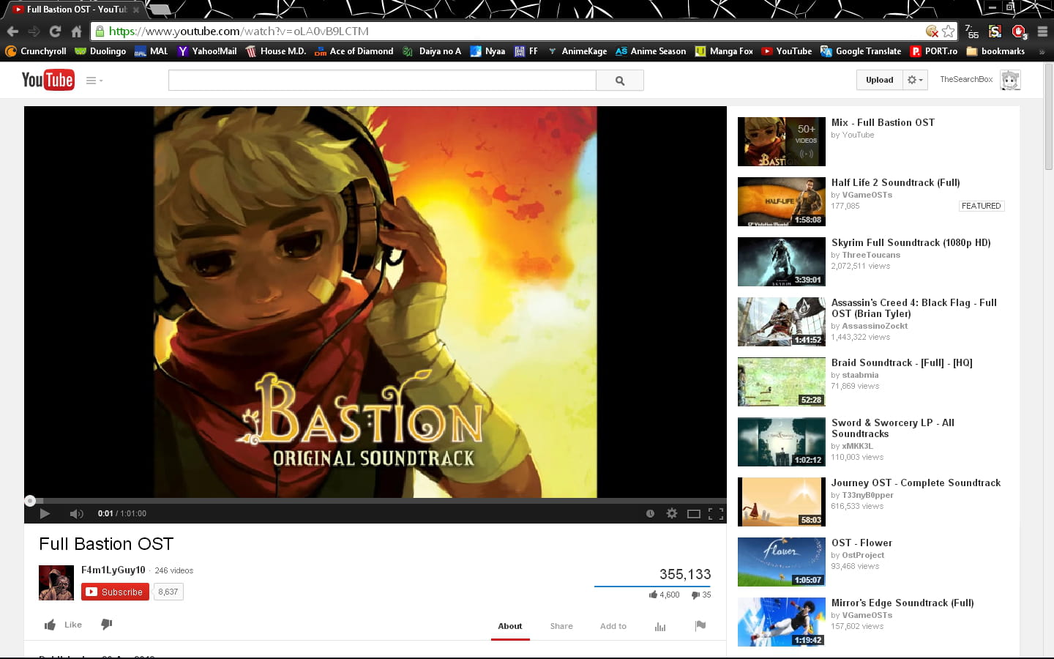1054x659 pixels.
Task: Open the Nyaa bookmark
Action: pos(487,51)
